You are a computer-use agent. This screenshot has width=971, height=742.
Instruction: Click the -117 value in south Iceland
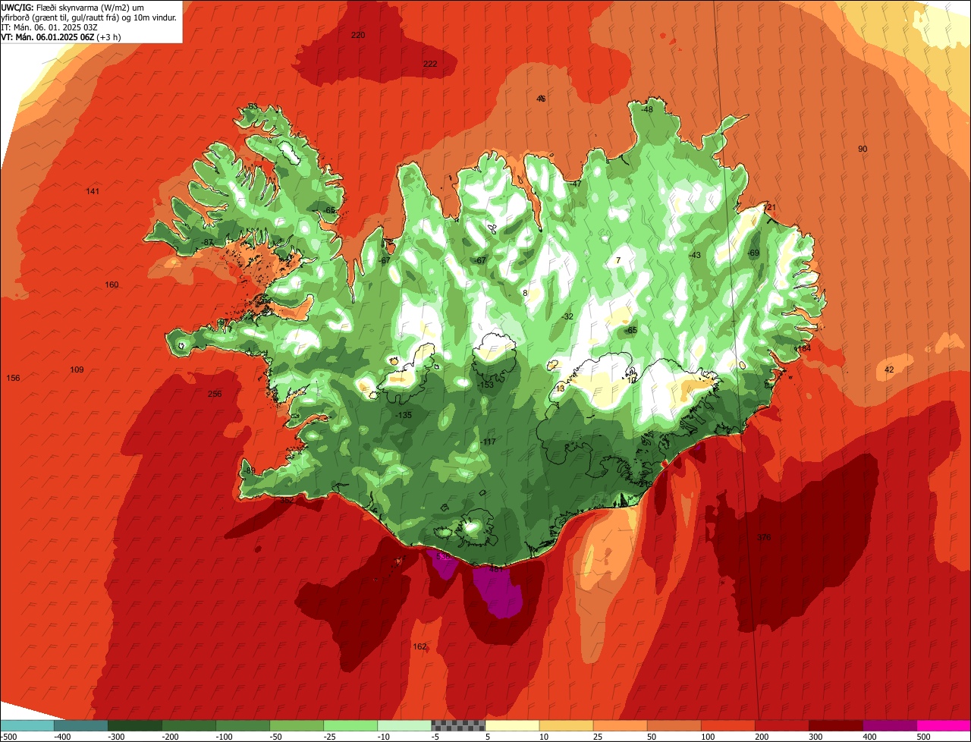click(x=489, y=442)
